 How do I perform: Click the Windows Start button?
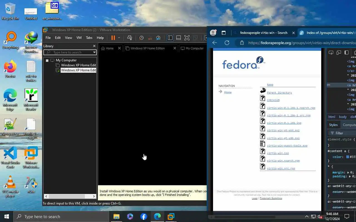[7, 216]
